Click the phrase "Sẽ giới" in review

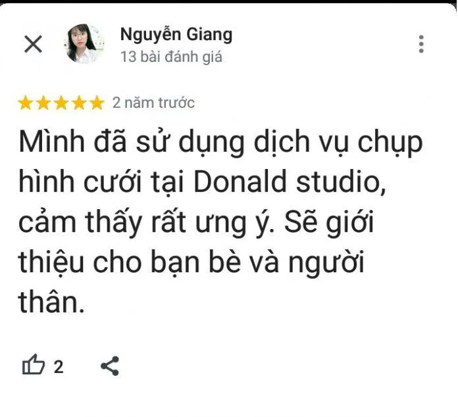click(329, 223)
